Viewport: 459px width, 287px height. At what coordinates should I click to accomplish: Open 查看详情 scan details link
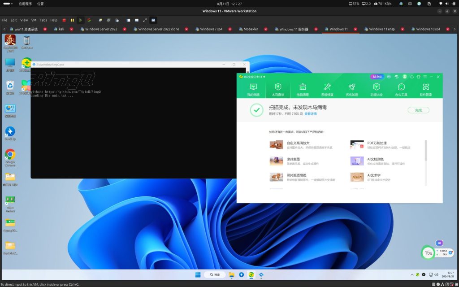click(x=310, y=114)
